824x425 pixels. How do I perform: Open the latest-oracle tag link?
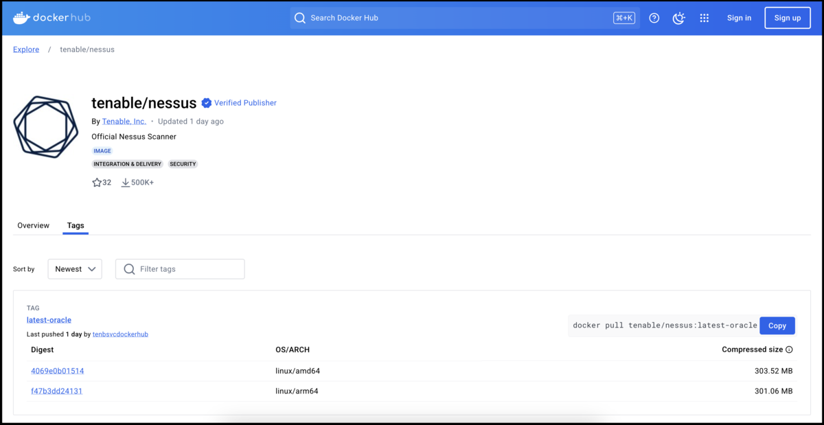pos(48,319)
